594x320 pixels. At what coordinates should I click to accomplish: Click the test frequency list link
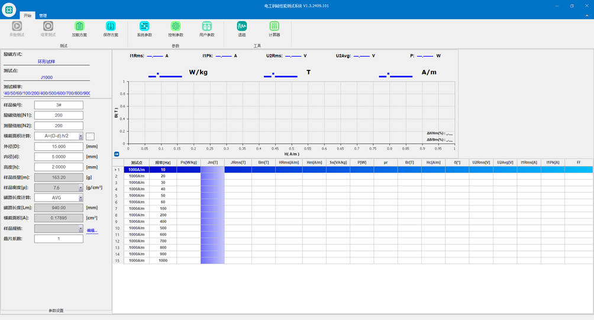click(47, 93)
